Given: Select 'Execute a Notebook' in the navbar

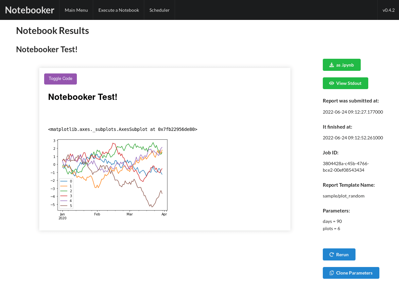Looking at the screenshot, I should [118, 10].
